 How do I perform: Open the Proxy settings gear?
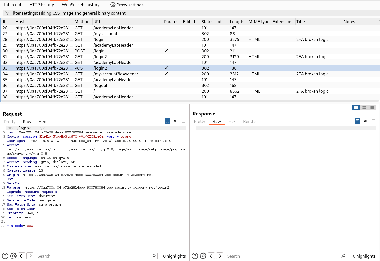113,5
